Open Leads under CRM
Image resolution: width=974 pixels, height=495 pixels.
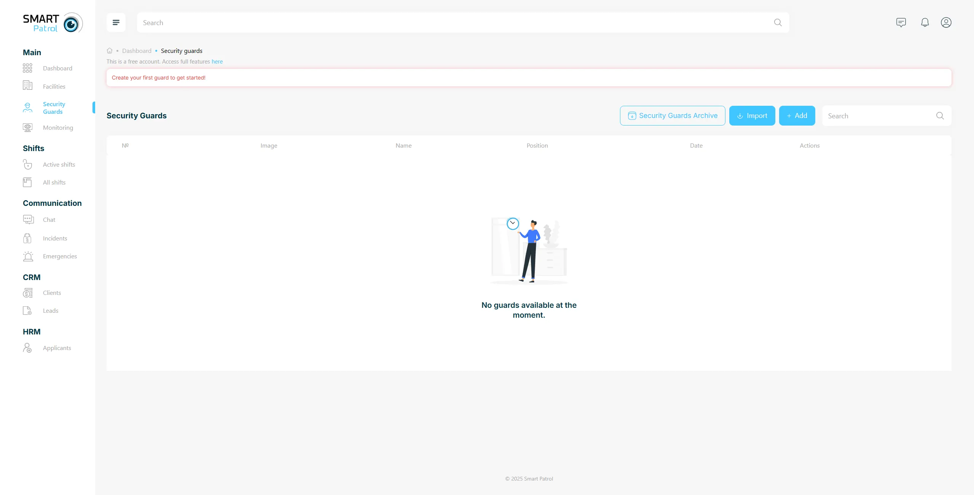pyautogui.click(x=51, y=310)
